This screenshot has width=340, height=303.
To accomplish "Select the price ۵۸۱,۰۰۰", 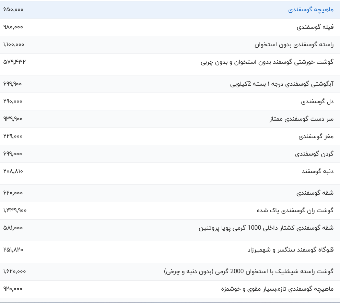I will pos(13,228).
